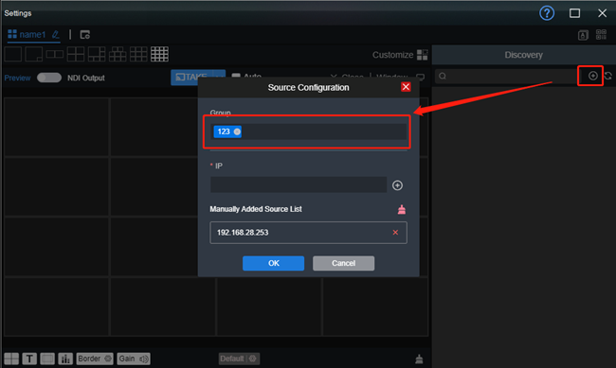Clear the Manually Added Source List
616x368 pixels.
point(402,209)
